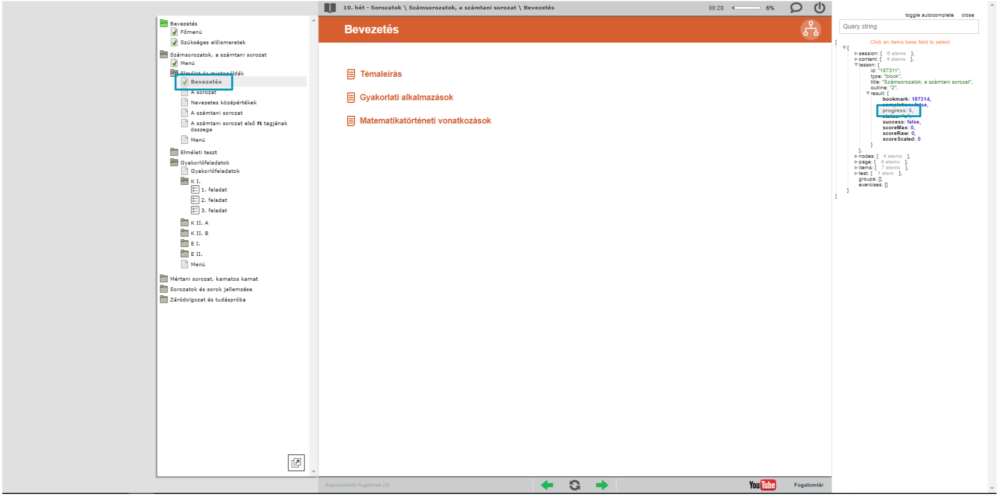Select the checked Szükséges előismeretek item
The height and width of the screenshot is (498, 1000).
tap(213, 43)
